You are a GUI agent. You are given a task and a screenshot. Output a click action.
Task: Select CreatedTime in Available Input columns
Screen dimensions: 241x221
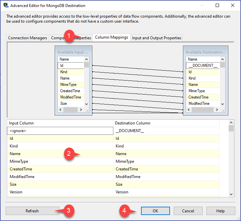[71, 91]
